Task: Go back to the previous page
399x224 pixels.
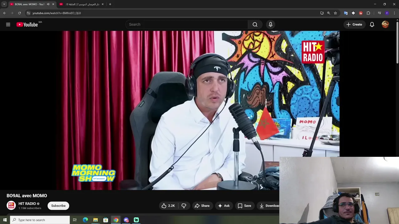Action: click(x=5, y=13)
